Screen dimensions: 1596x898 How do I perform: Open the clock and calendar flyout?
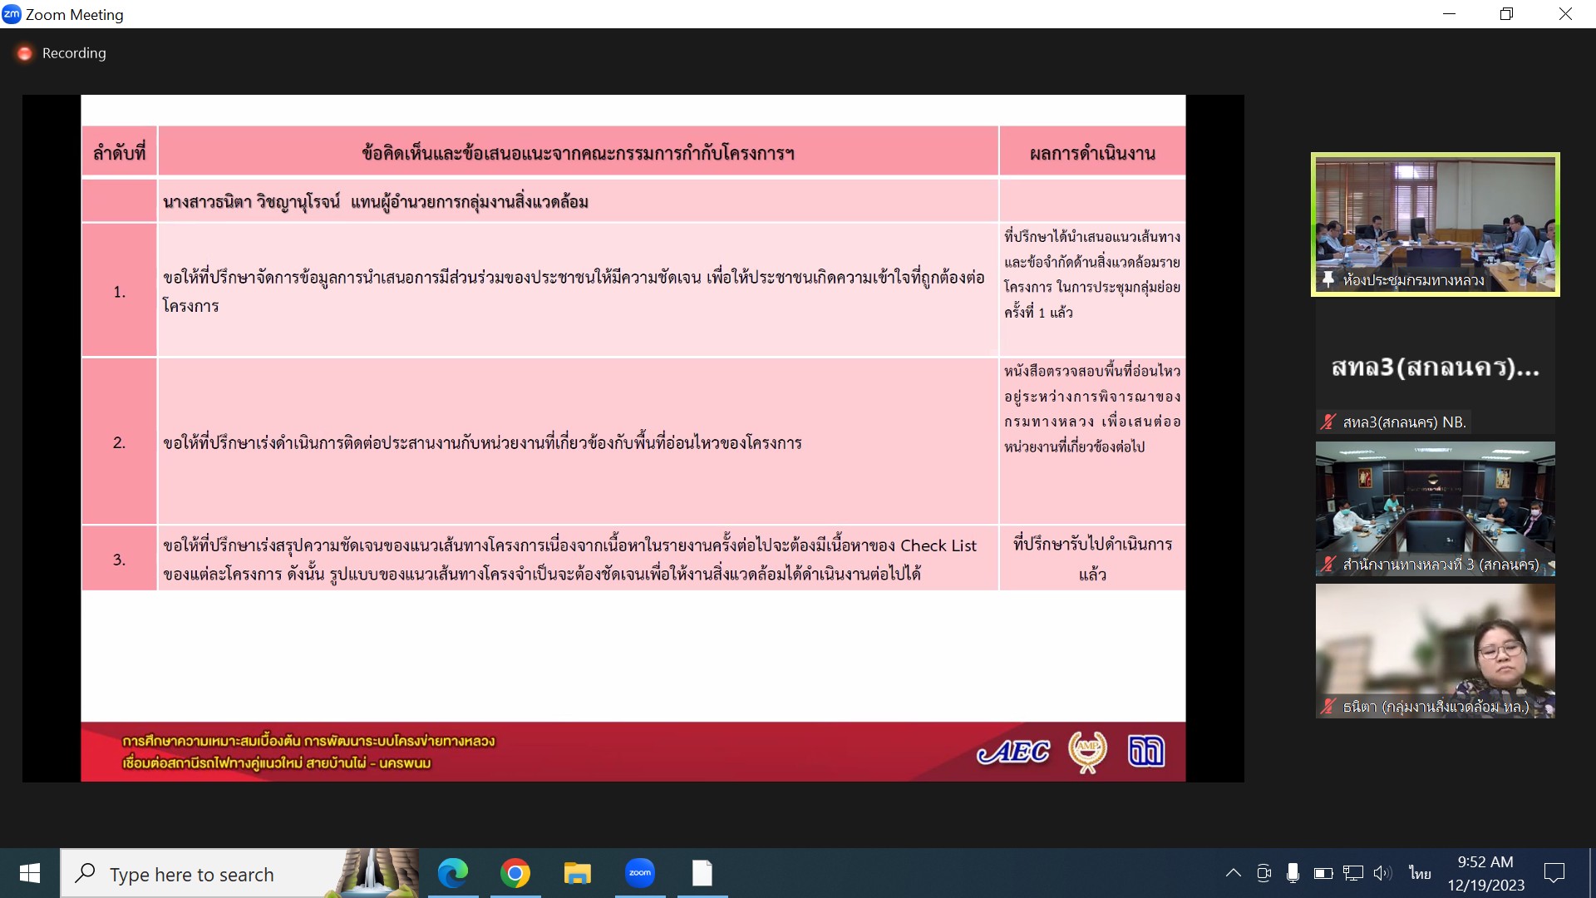1485,873
